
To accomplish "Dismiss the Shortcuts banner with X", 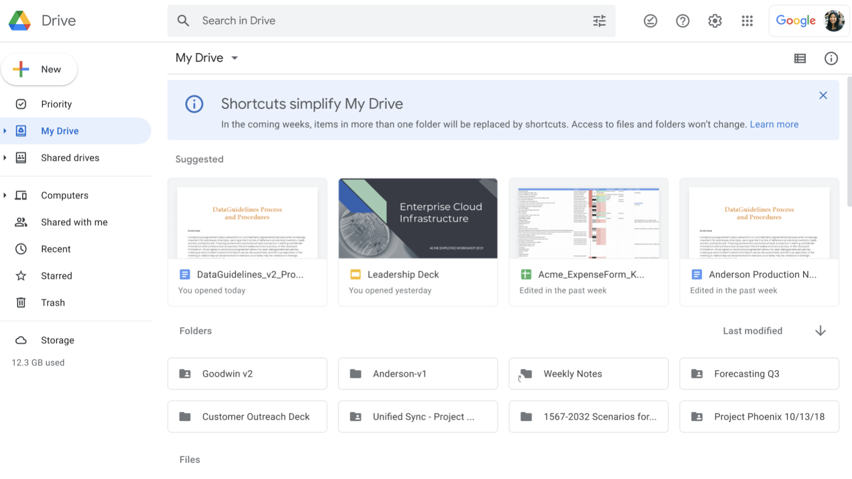I will [x=822, y=96].
